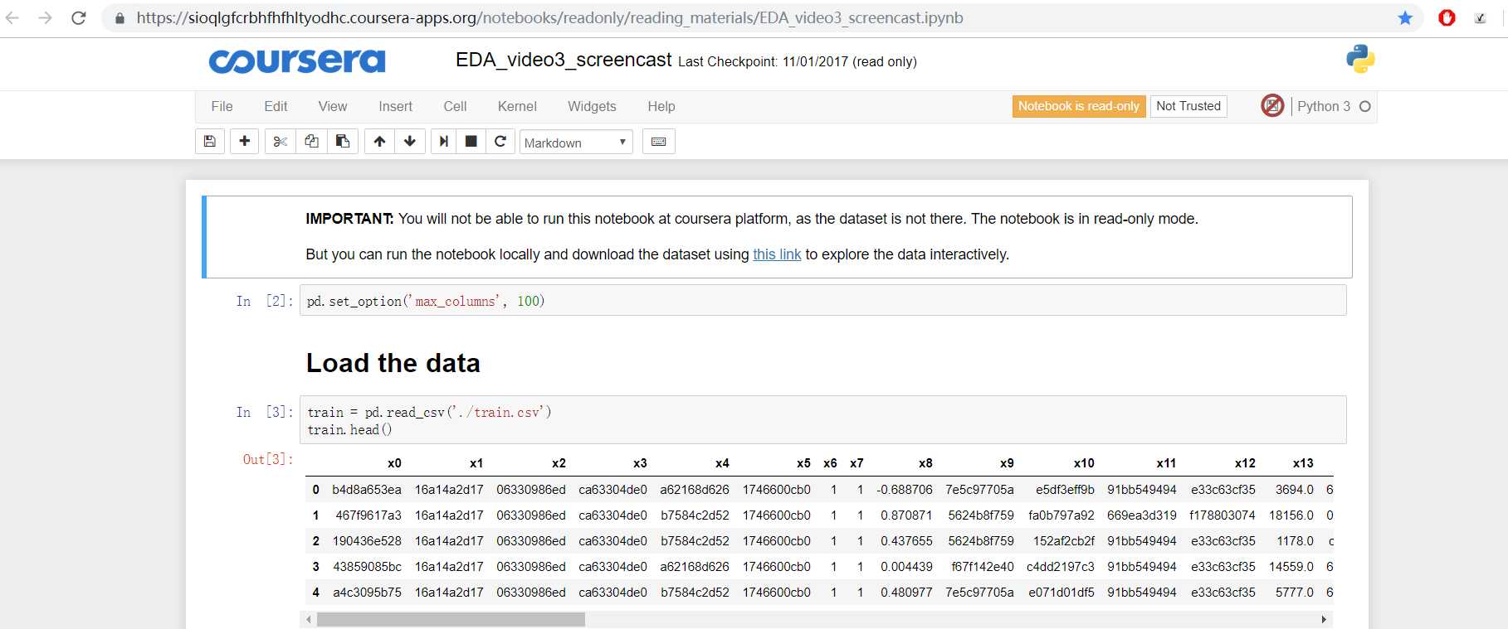
Task: Click cell value 152af2cb2f
Action: click(1064, 541)
